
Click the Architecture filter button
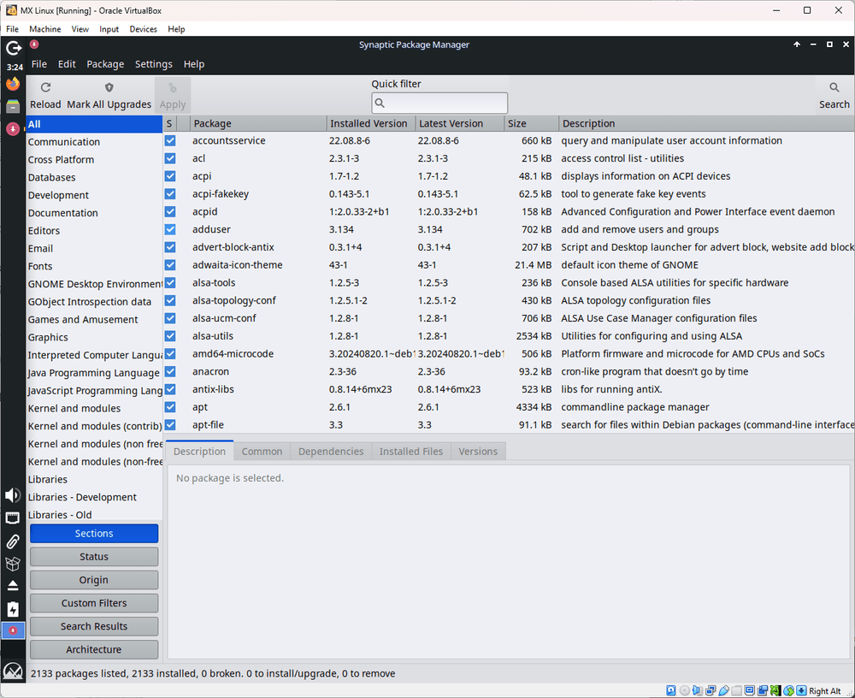tap(94, 649)
